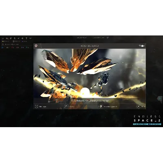
Task: Click lower small icon beside hero emblem
Action: click(41, 47)
